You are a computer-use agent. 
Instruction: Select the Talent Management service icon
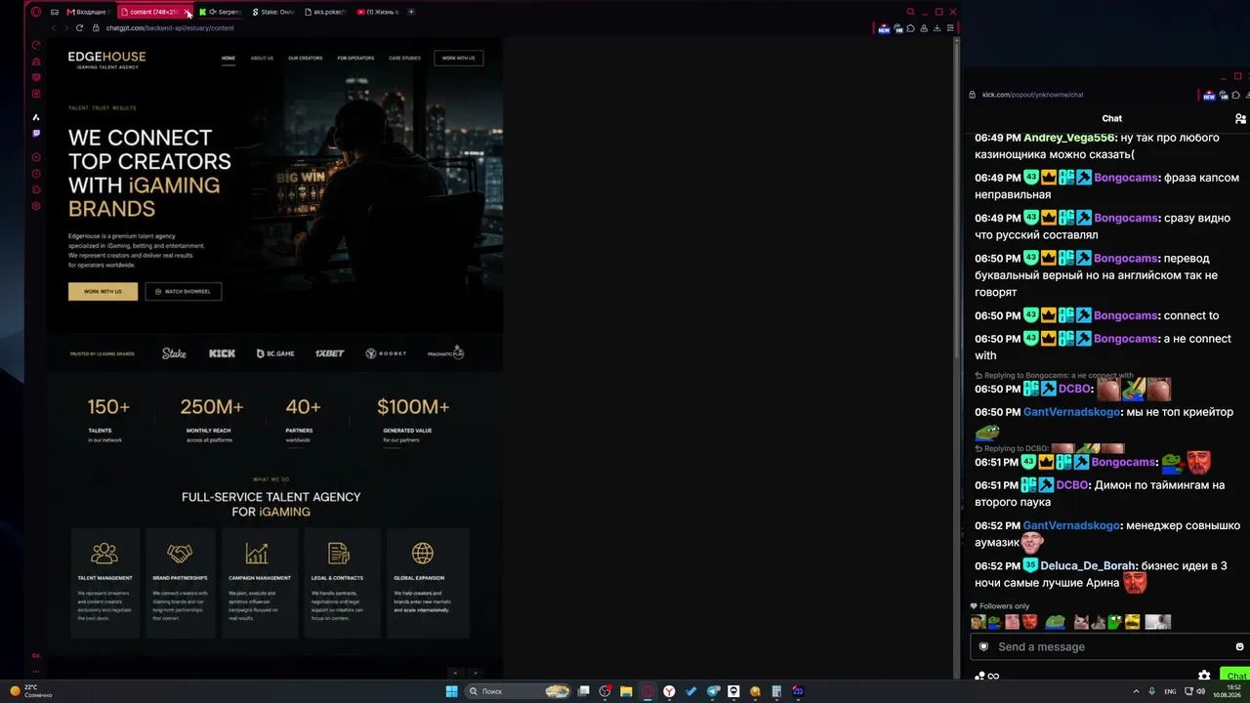[x=104, y=554]
